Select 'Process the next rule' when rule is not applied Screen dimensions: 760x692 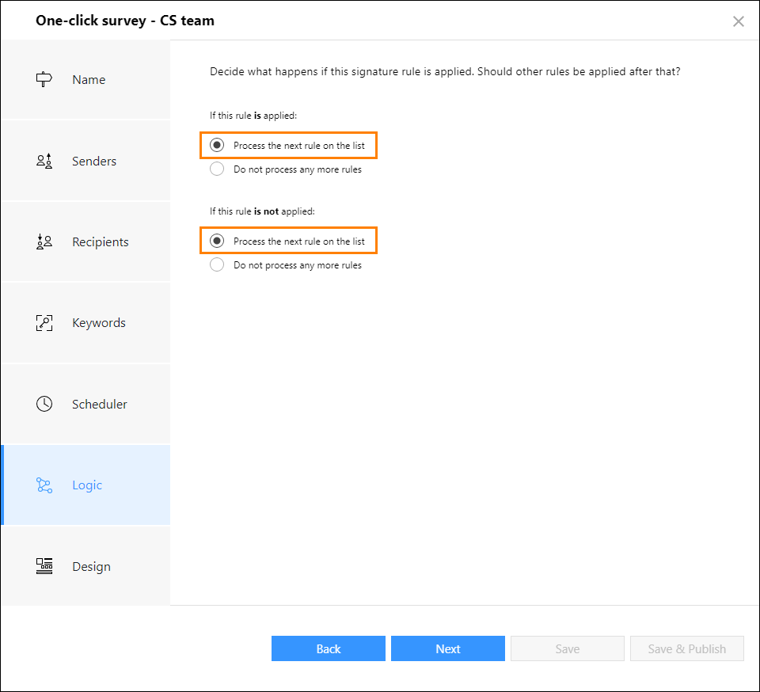click(x=217, y=241)
